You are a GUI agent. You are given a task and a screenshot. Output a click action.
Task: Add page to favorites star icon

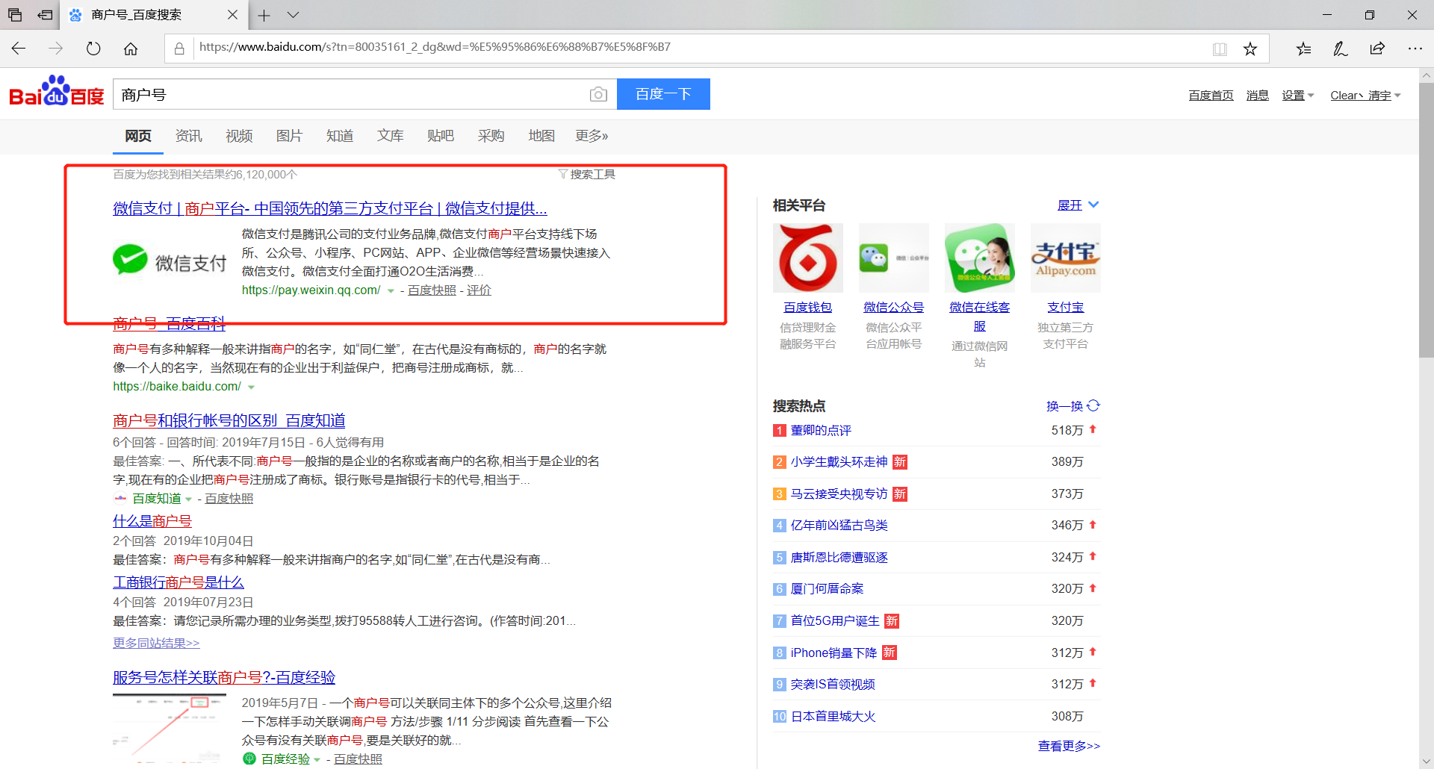pos(1250,49)
